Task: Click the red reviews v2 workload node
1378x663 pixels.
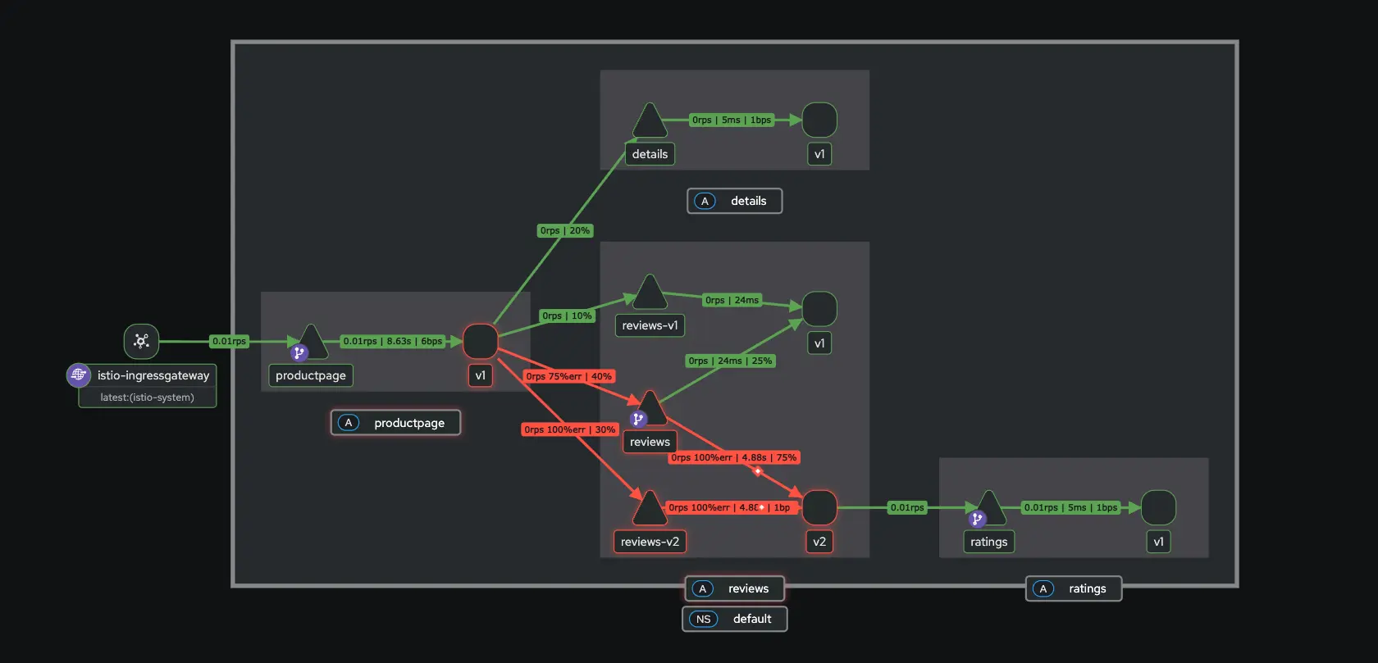Action: point(819,507)
